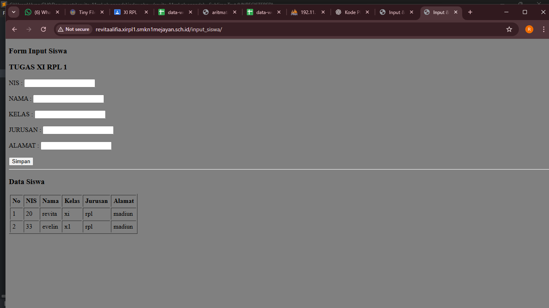Viewport: 549px width, 308px height.
Task: Click the NIS input field
Action: point(59,83)
